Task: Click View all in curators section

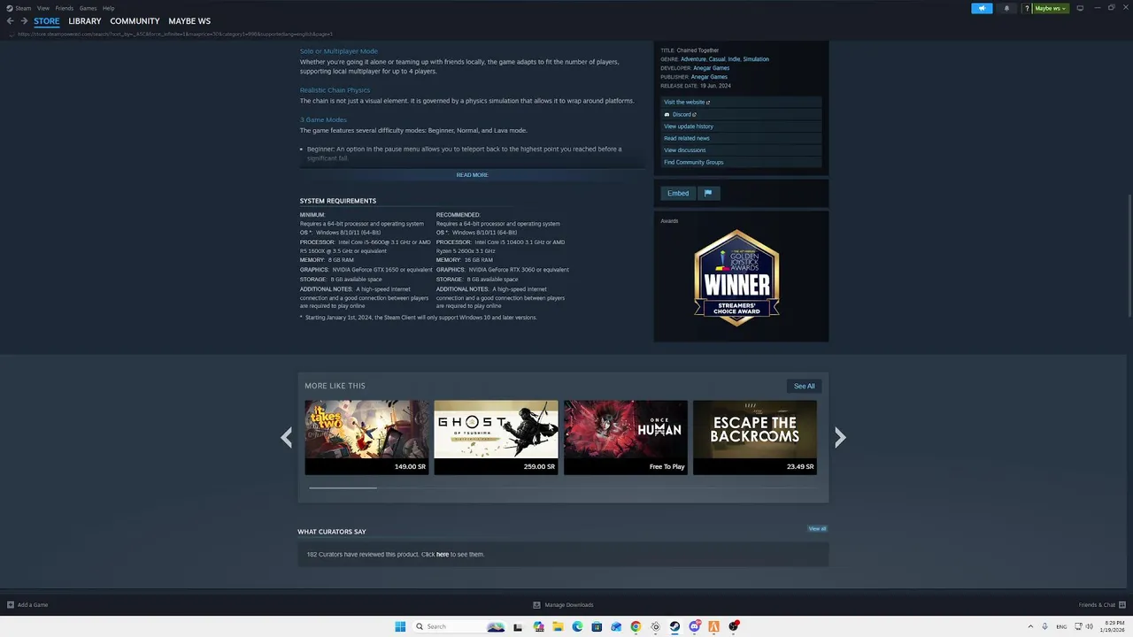Action: (817, 529)
